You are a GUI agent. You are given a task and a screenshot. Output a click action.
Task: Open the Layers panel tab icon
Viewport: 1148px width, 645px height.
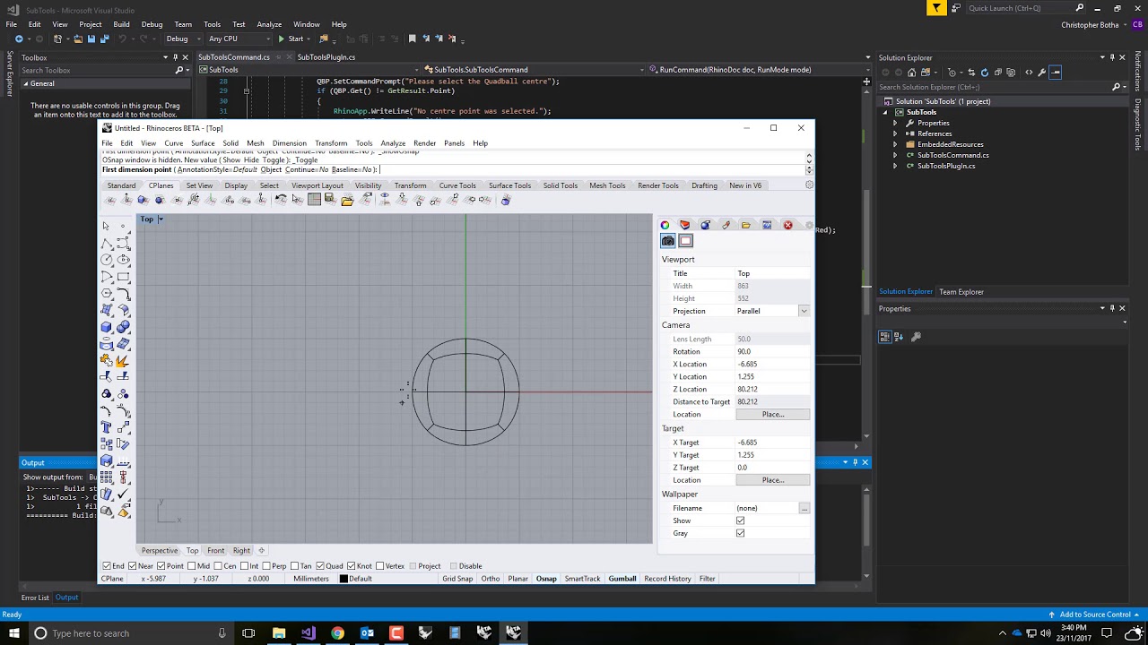coord(685,225)
